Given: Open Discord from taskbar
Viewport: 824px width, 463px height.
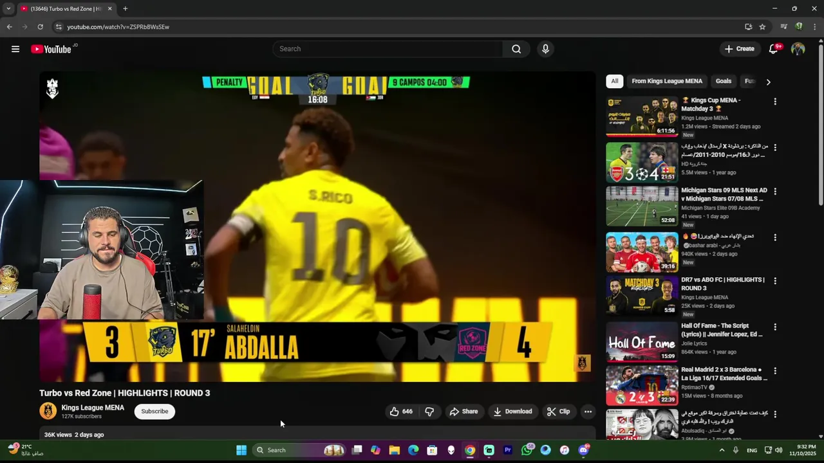Looking at the screenshot, I should (x=583, y=450).
